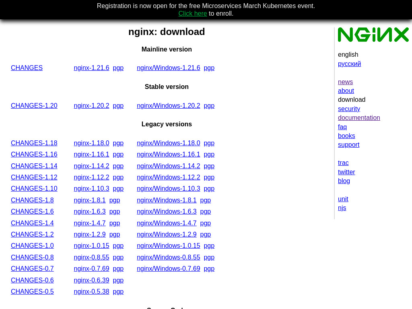
Task: Download nginx/Windows-1.21.6
Action: [x=169, y=68]
